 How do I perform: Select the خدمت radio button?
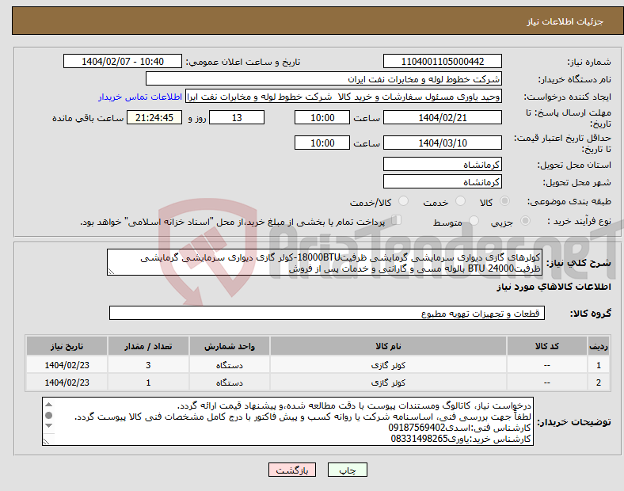(460, 201)
